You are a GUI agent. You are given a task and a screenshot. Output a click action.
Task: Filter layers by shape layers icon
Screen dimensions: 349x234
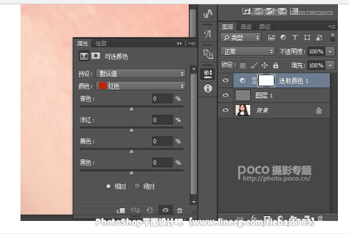pos(307,37)
